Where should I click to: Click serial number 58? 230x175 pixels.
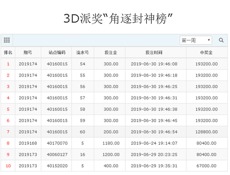(x=82, y=109)
